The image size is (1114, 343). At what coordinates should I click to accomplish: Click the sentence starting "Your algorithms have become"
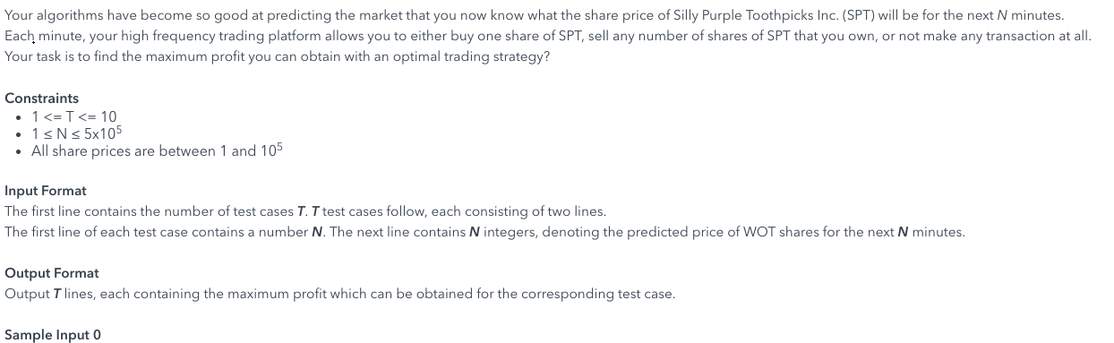(535, 17)
